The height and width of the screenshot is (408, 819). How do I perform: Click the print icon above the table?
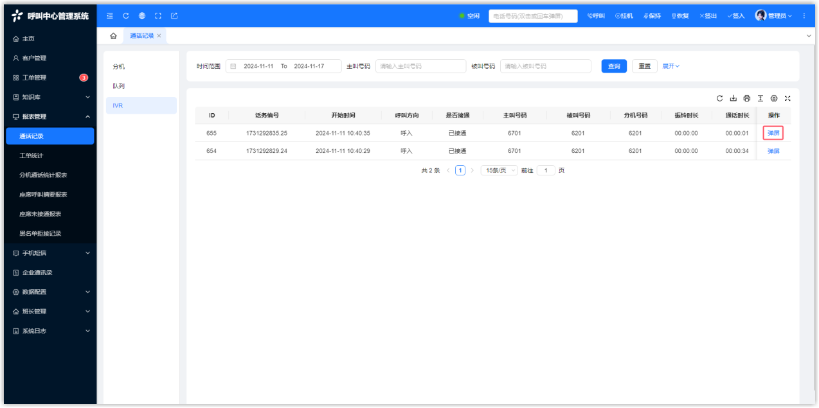click(746, 98)
